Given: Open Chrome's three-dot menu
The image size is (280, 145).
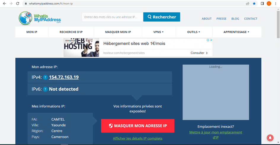Looking at the screenshot, I should (x=276, y=4).
